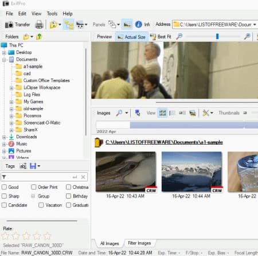Check the Sharp tag checkbox
The image size is (258, 256).
pyautogui.click(x=4, y=196)
